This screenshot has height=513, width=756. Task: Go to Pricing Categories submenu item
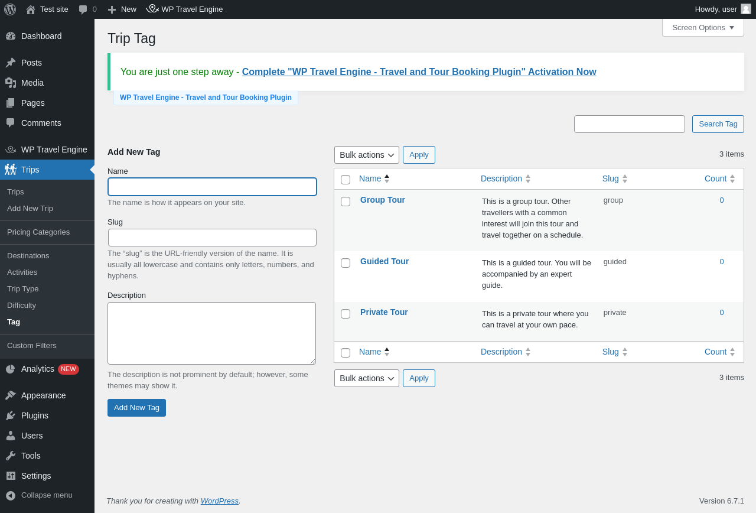pos(38,232)
